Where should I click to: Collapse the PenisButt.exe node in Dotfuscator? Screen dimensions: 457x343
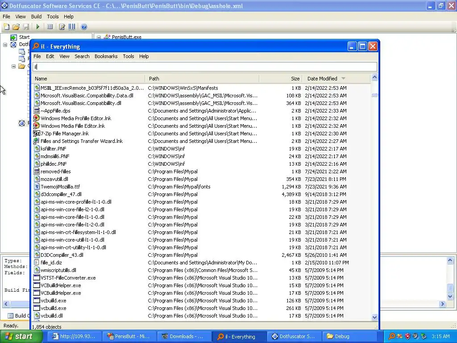click(x=99, y=38)
